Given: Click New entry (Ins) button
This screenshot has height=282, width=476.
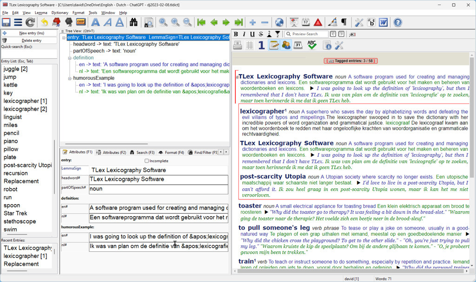Looking at the screenshot, I should 29,33.
